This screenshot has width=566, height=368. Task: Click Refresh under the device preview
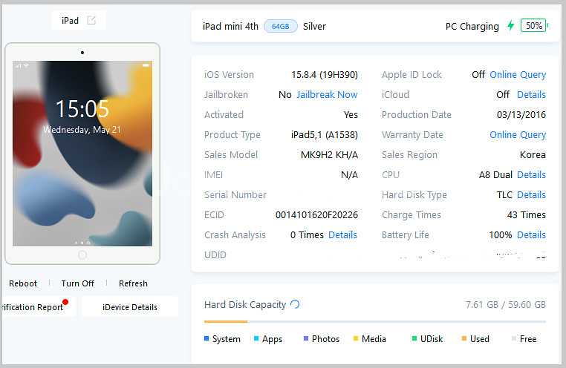(x=133, y=283)
